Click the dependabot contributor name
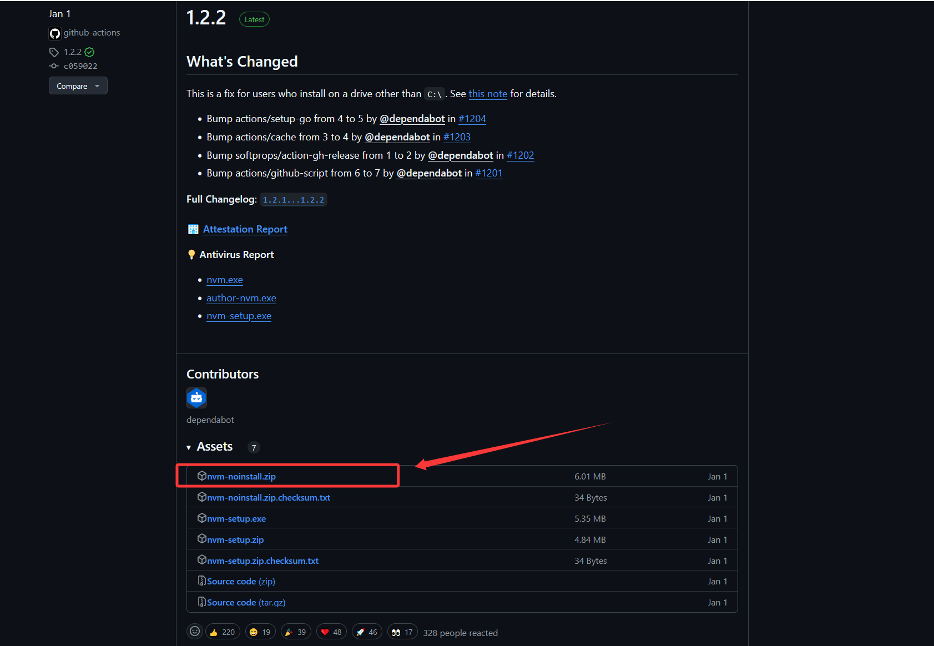This screenshot has height=646, width=934. (210, 420)
